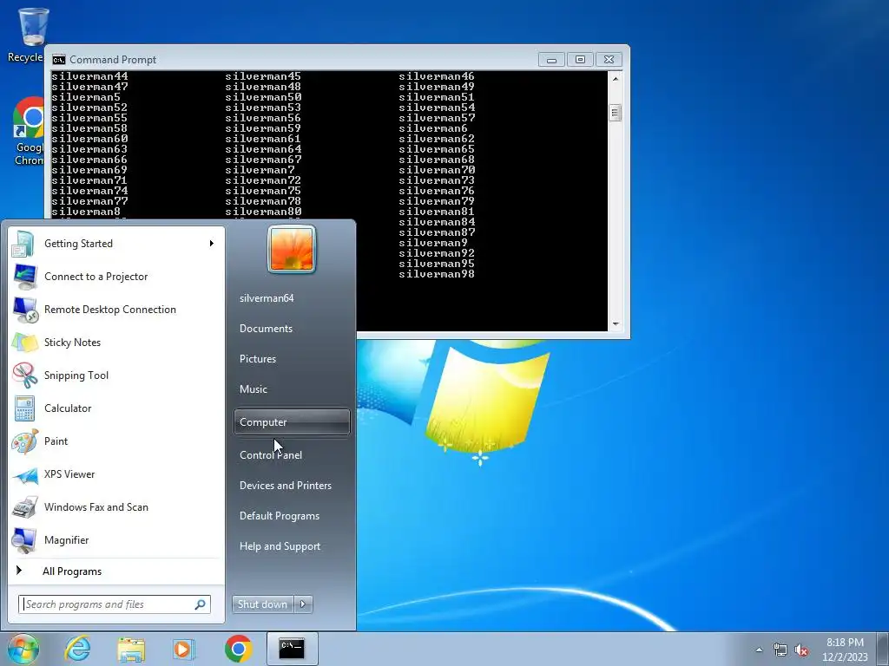Launch Snipping Tool scissors icon
Image resolution: width=889 pixels, height=666 pixels.
click(x=24, y=375)
